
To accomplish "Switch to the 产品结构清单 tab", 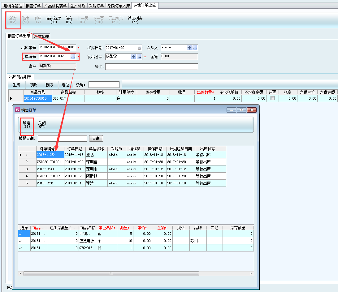I will tap(55, 6).
